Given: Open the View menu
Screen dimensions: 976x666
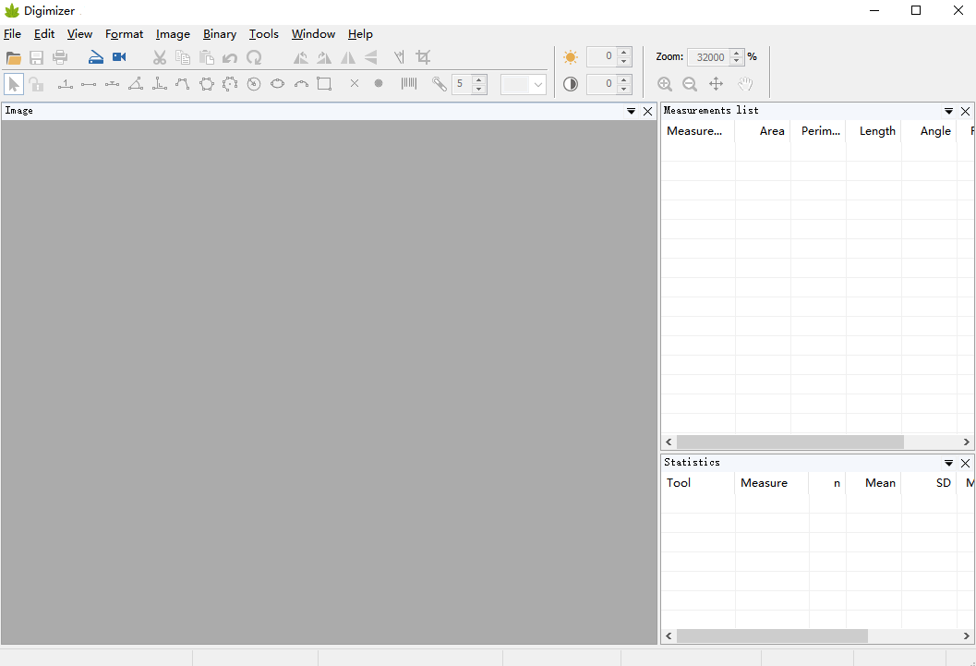Looking at the screenshot, I should pyautogui.click(x=79, y=34).
